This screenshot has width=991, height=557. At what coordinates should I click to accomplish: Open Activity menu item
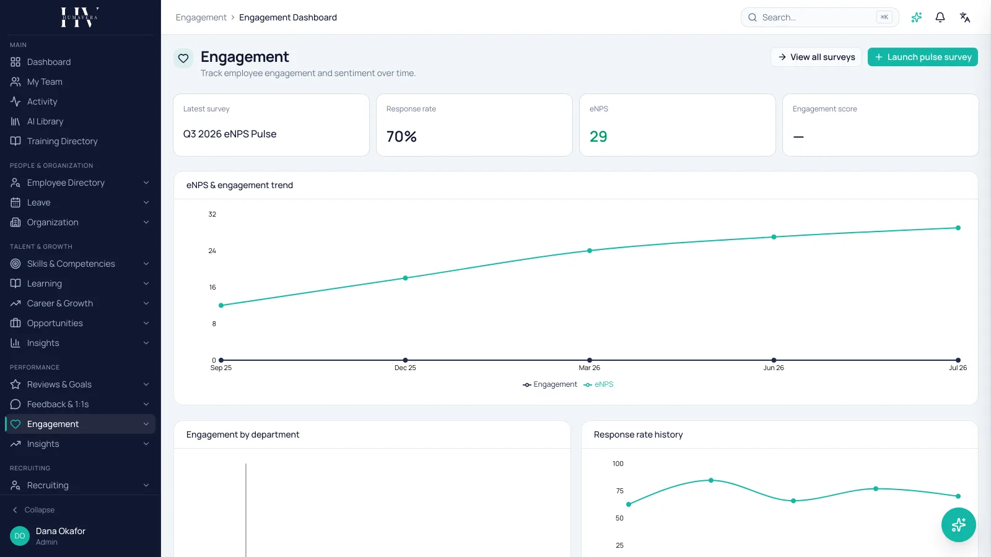click(80, 101)
